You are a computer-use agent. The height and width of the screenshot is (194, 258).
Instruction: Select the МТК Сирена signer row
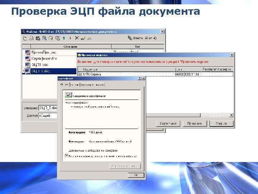pyautogui.click(x=156, y=74)
